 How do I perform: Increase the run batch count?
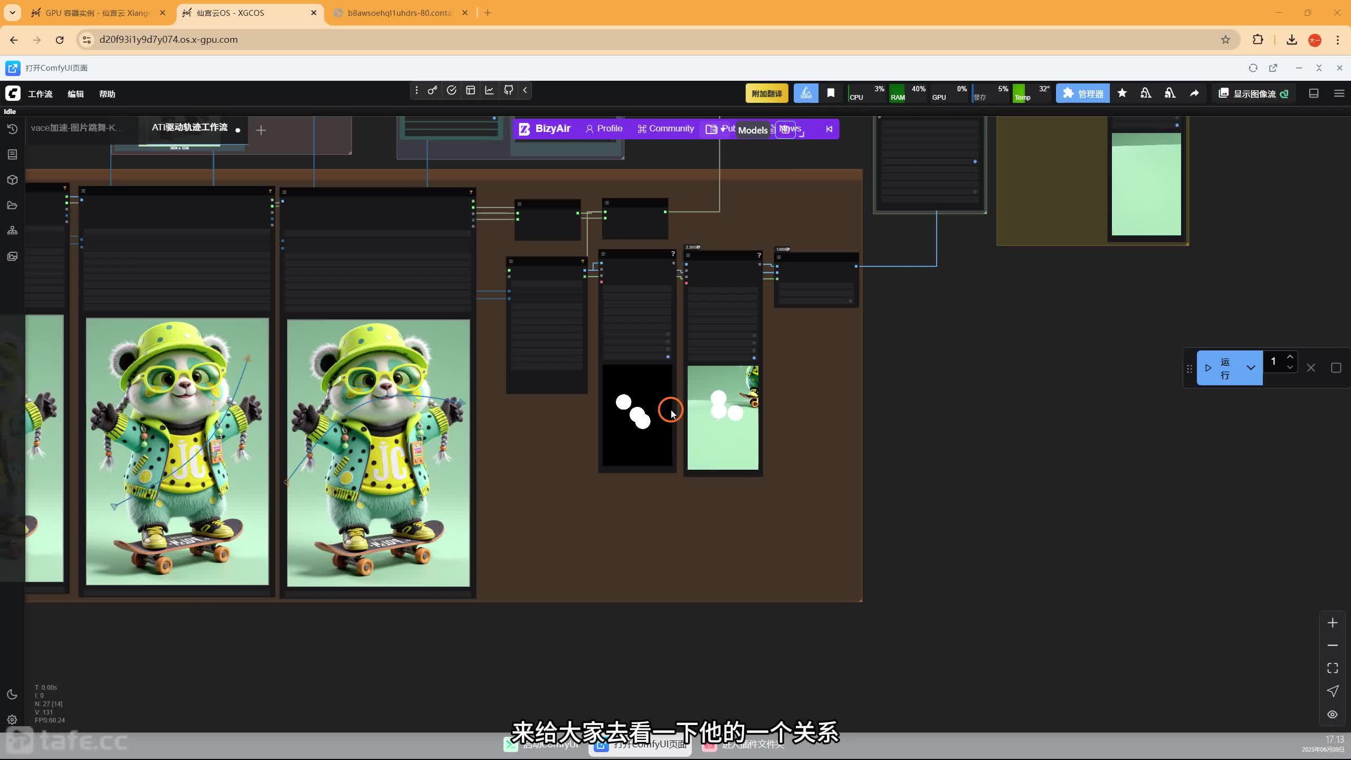pyautogui.click(x=1290, y=357)
